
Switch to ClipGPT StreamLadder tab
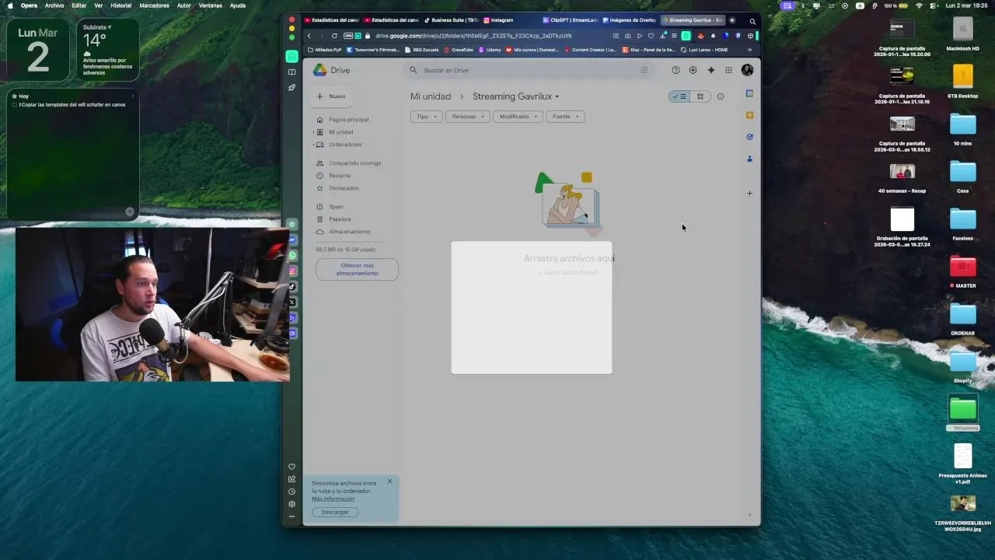pos(569,20)
